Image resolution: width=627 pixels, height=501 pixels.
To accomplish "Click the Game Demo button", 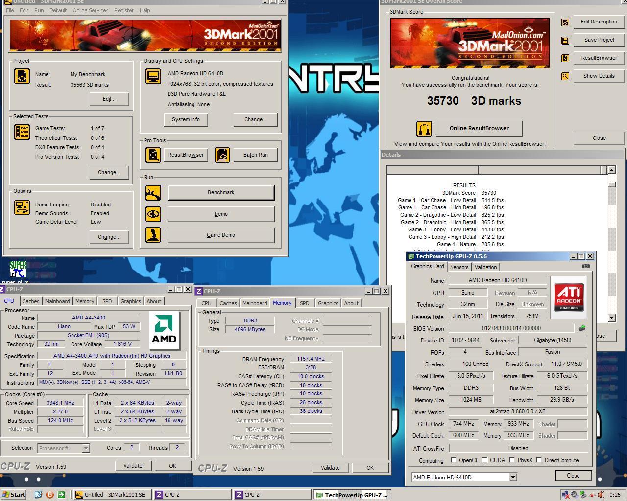I will 221,235.
